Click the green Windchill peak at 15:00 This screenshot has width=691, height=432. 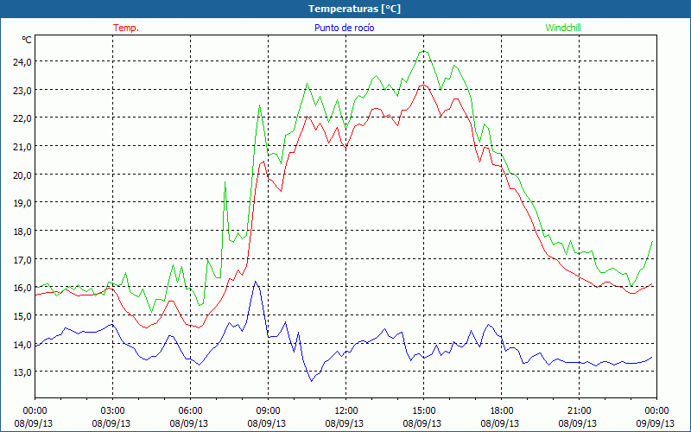pyautogui.click(x=423, y=51)
